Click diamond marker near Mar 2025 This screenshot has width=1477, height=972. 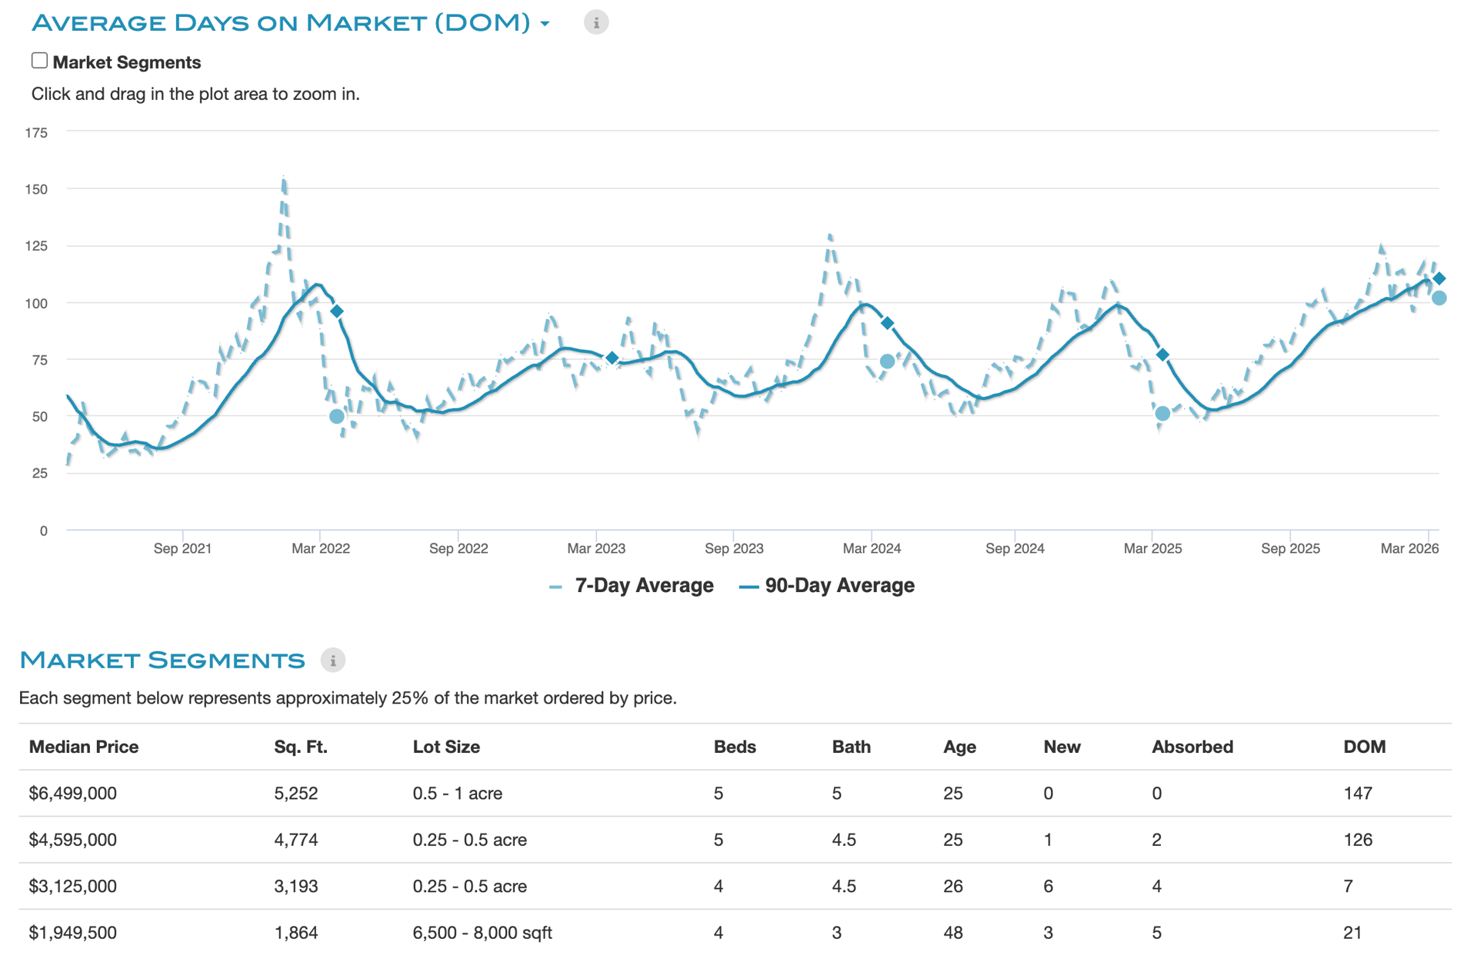coord(1163,355)
